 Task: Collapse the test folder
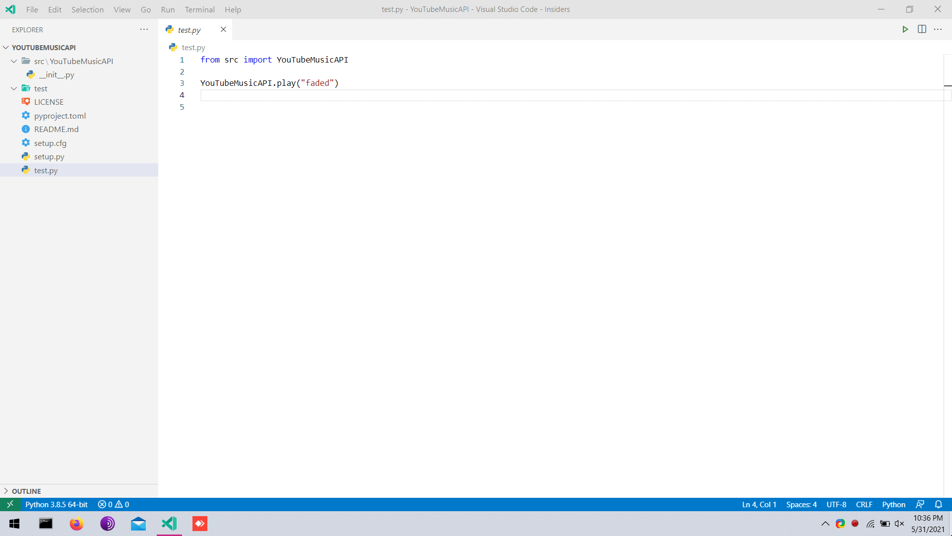click(14, 88)
